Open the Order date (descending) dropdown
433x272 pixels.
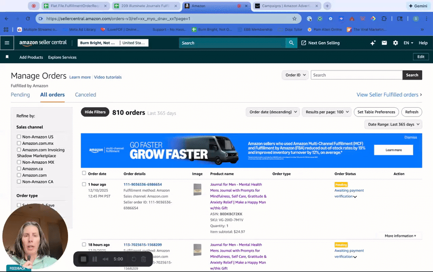coord(272,112)
